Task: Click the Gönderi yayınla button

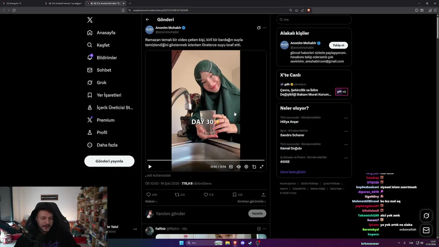Action: (x=109, y=161)
